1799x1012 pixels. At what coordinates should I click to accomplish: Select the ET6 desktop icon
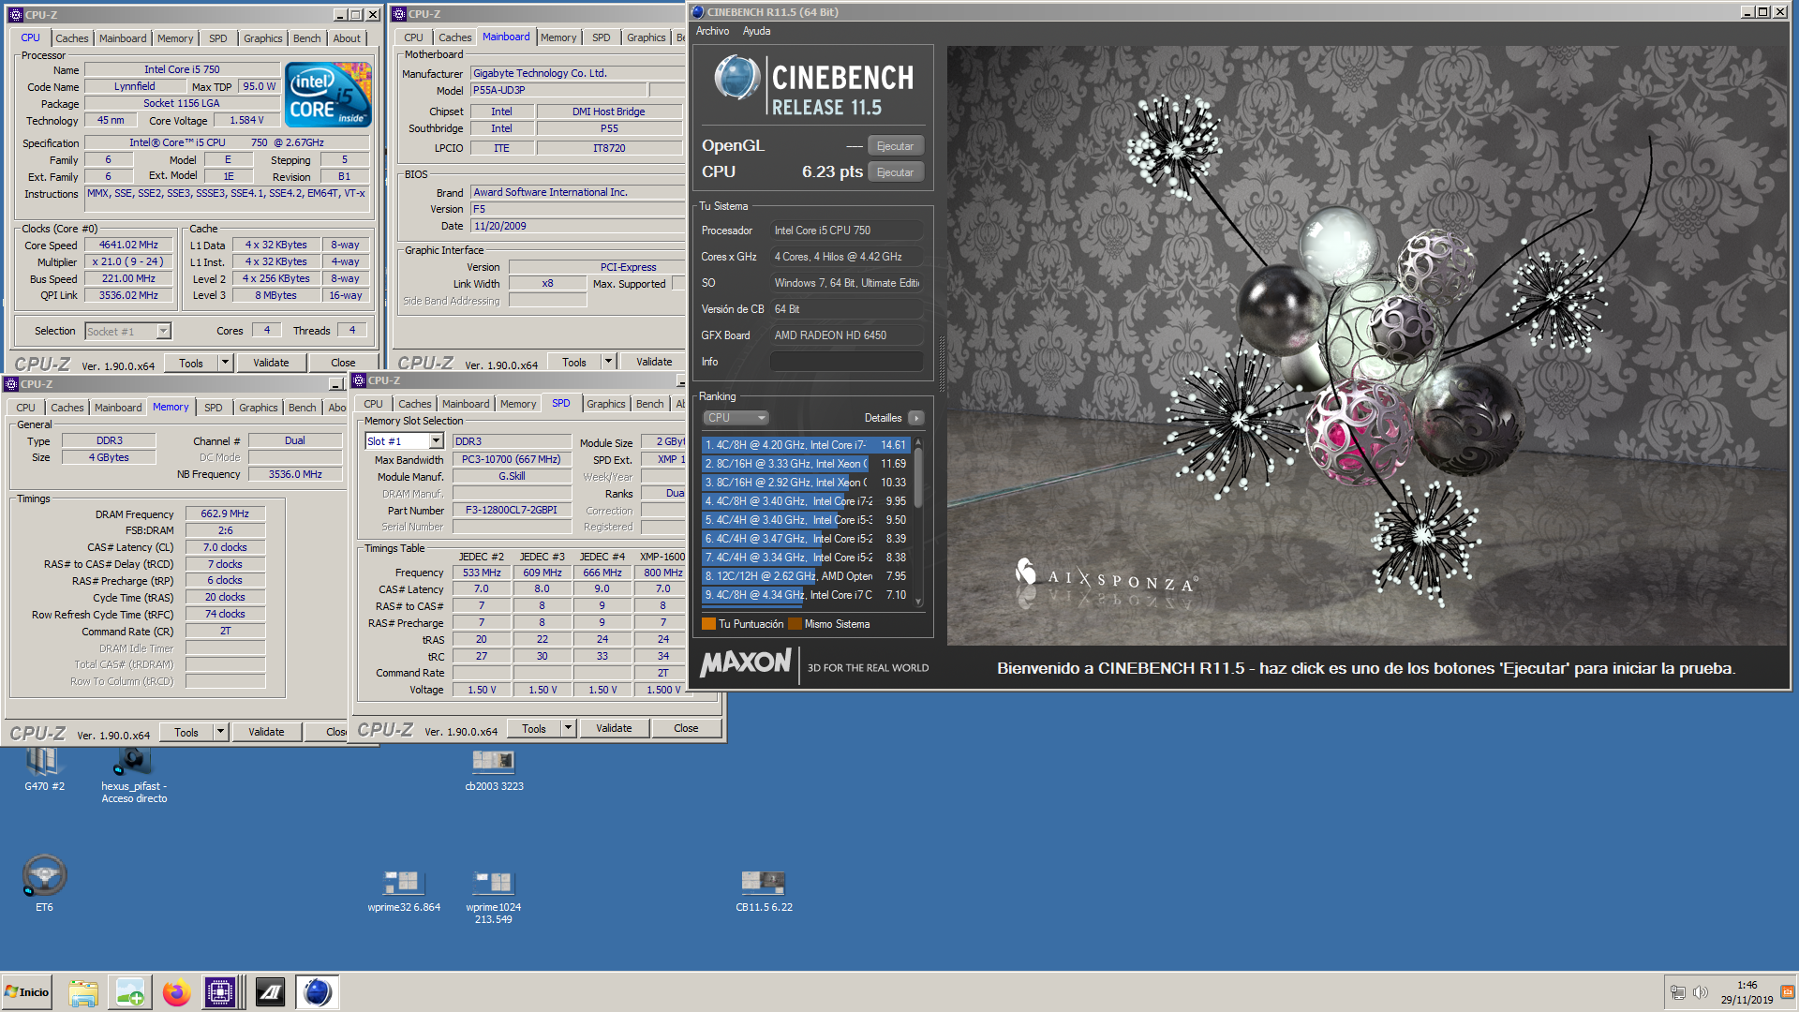tap(44, 884)
